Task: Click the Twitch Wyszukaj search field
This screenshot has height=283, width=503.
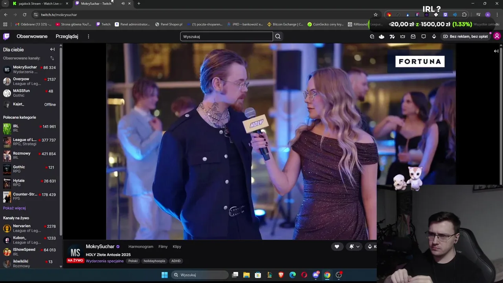Action: 226,37
